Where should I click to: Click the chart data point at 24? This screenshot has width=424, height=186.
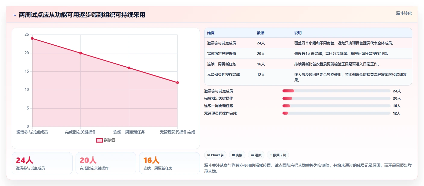click(x=32, y=38)
